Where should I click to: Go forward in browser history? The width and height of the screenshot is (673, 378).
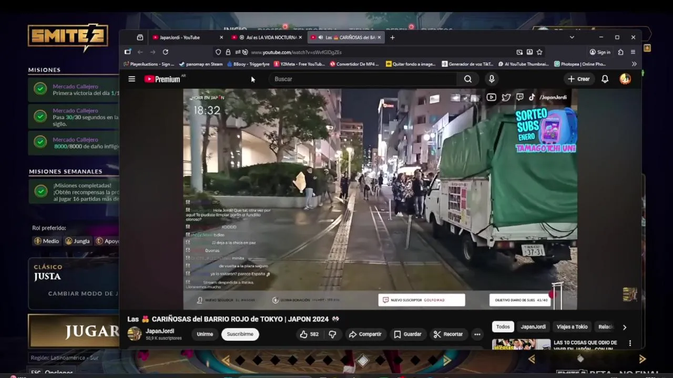[153, 52]
